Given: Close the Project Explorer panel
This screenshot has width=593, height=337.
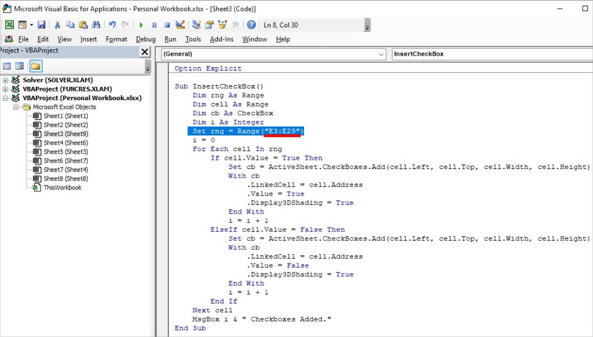Looking at the screenshot, I should pos(144,52).
